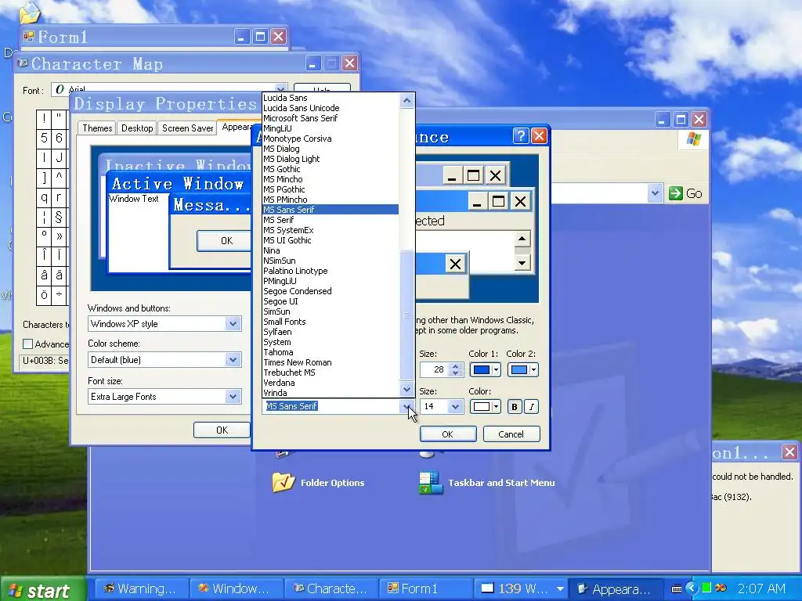Toggle Advanced view checkbox in Character Map

point(28,344)
